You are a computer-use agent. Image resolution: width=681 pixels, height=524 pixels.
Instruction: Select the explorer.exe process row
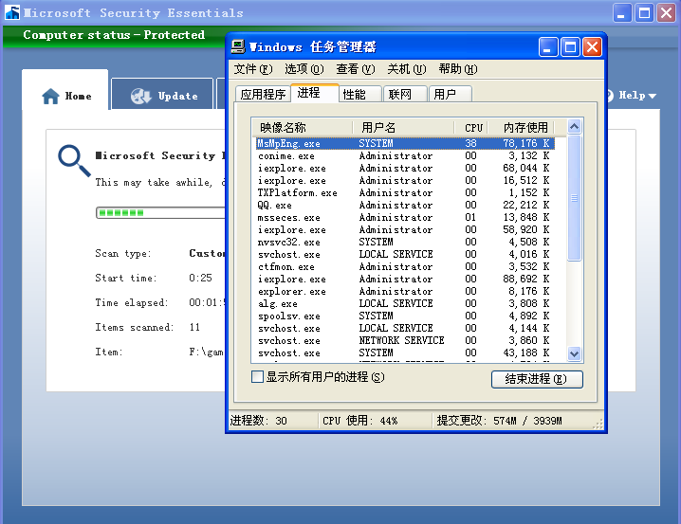[405, 292]
